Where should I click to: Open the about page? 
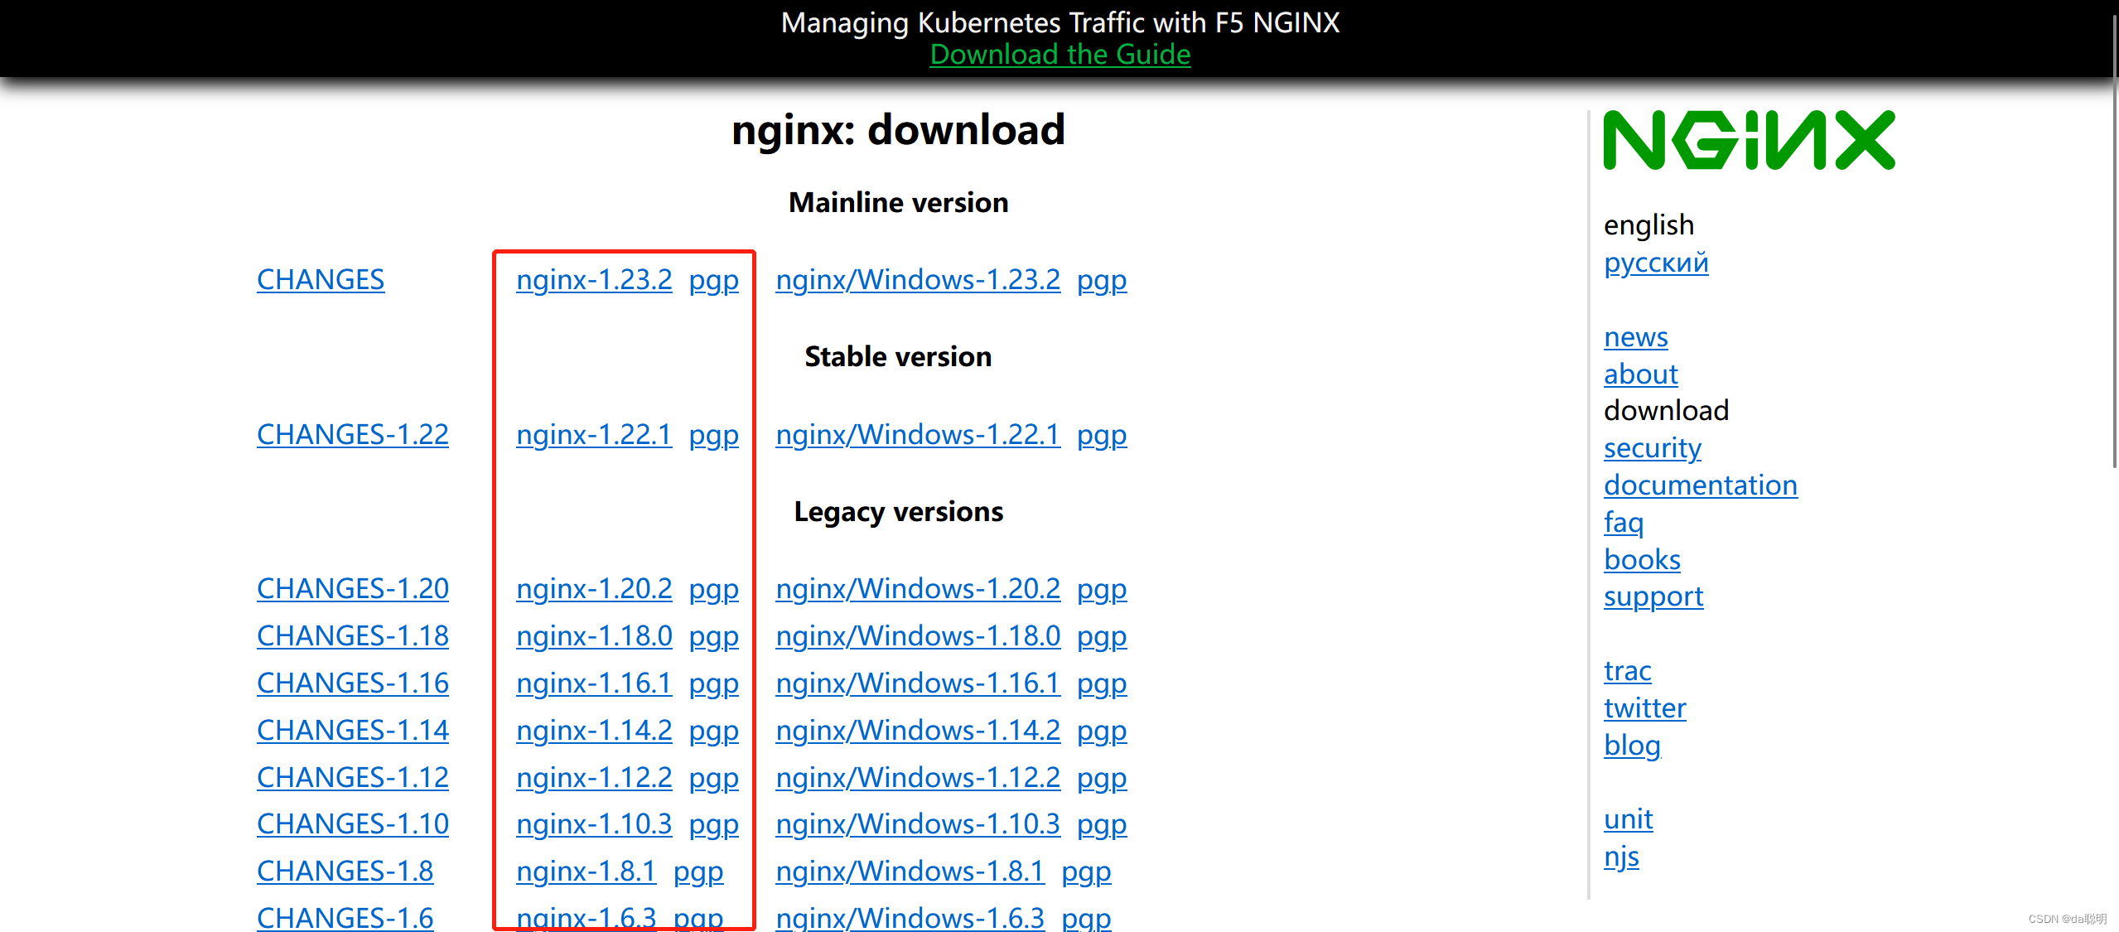click(x=1640, y=374)
